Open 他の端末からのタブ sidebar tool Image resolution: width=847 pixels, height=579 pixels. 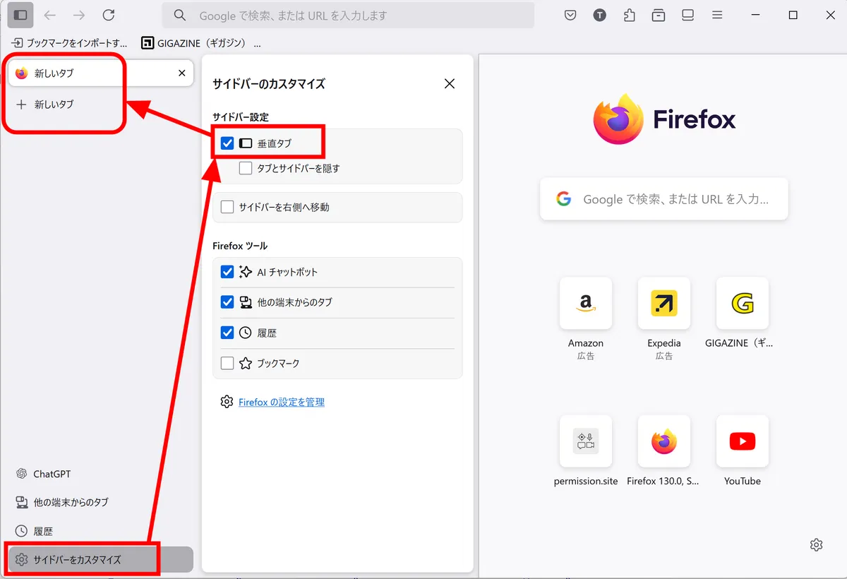(62, 502)
